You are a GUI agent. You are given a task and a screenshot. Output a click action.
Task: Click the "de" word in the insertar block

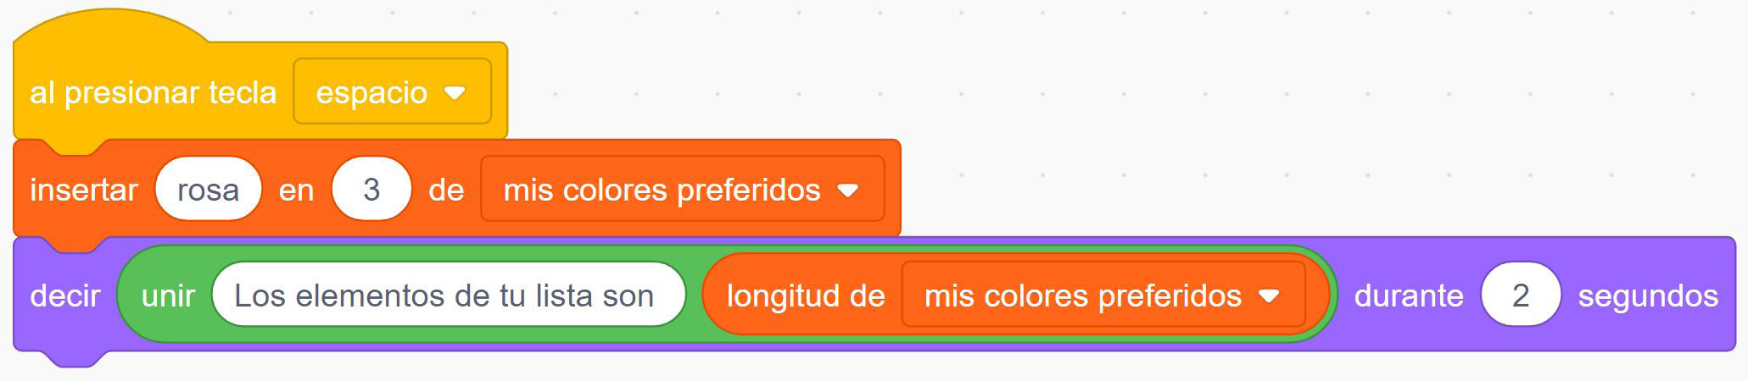pos(446,190)
